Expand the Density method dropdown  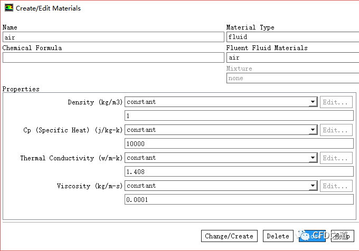click(x=313, y=102)
